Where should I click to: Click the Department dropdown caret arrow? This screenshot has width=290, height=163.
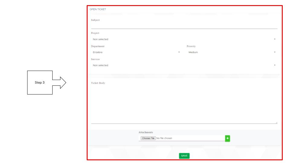coord(179,52)
